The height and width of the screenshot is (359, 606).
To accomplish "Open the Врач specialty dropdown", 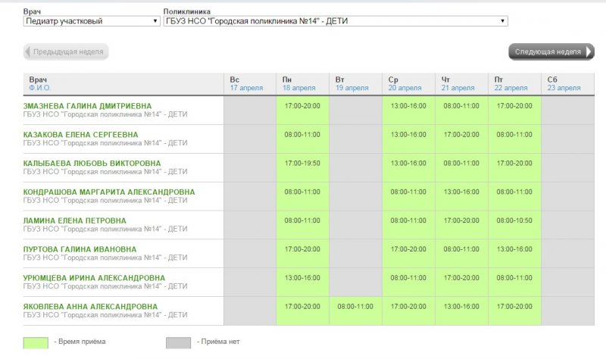I will pos(92,21).
